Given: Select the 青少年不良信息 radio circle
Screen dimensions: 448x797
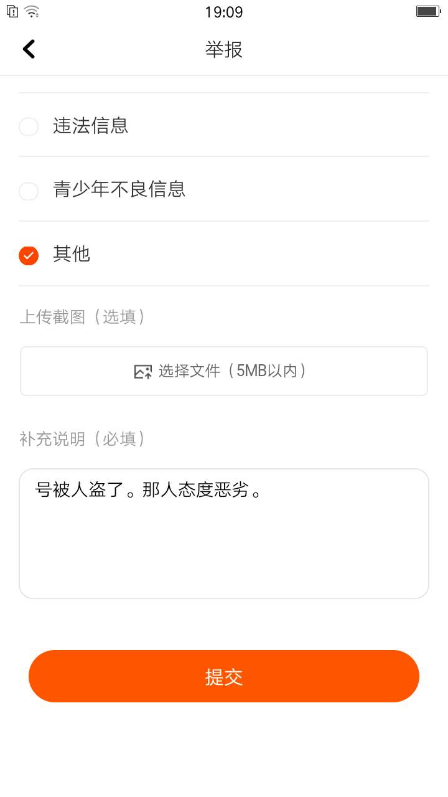Looking at the screenshot, I should [x=29, y=191].
